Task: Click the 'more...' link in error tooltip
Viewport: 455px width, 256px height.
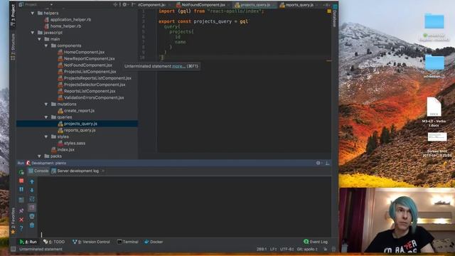Action: (x=178, y=66)
